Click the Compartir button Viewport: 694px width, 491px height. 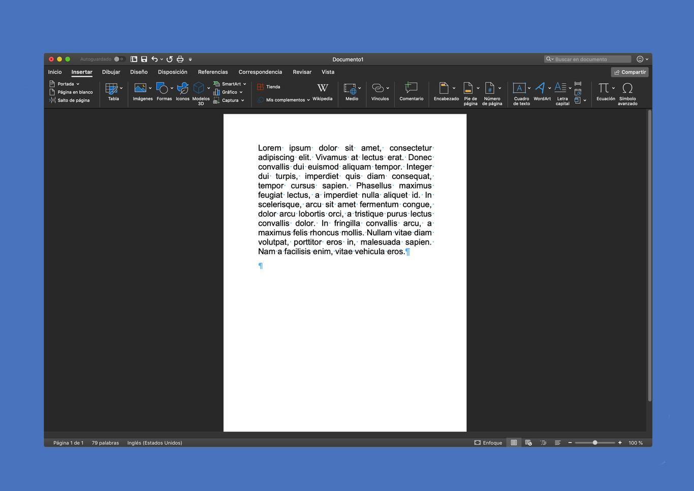(x=629, y=72)
